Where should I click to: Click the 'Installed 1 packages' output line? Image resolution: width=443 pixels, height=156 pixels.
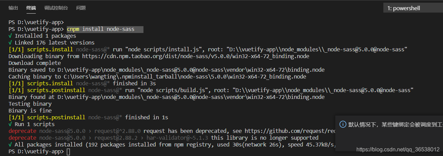tap(42, 36)
